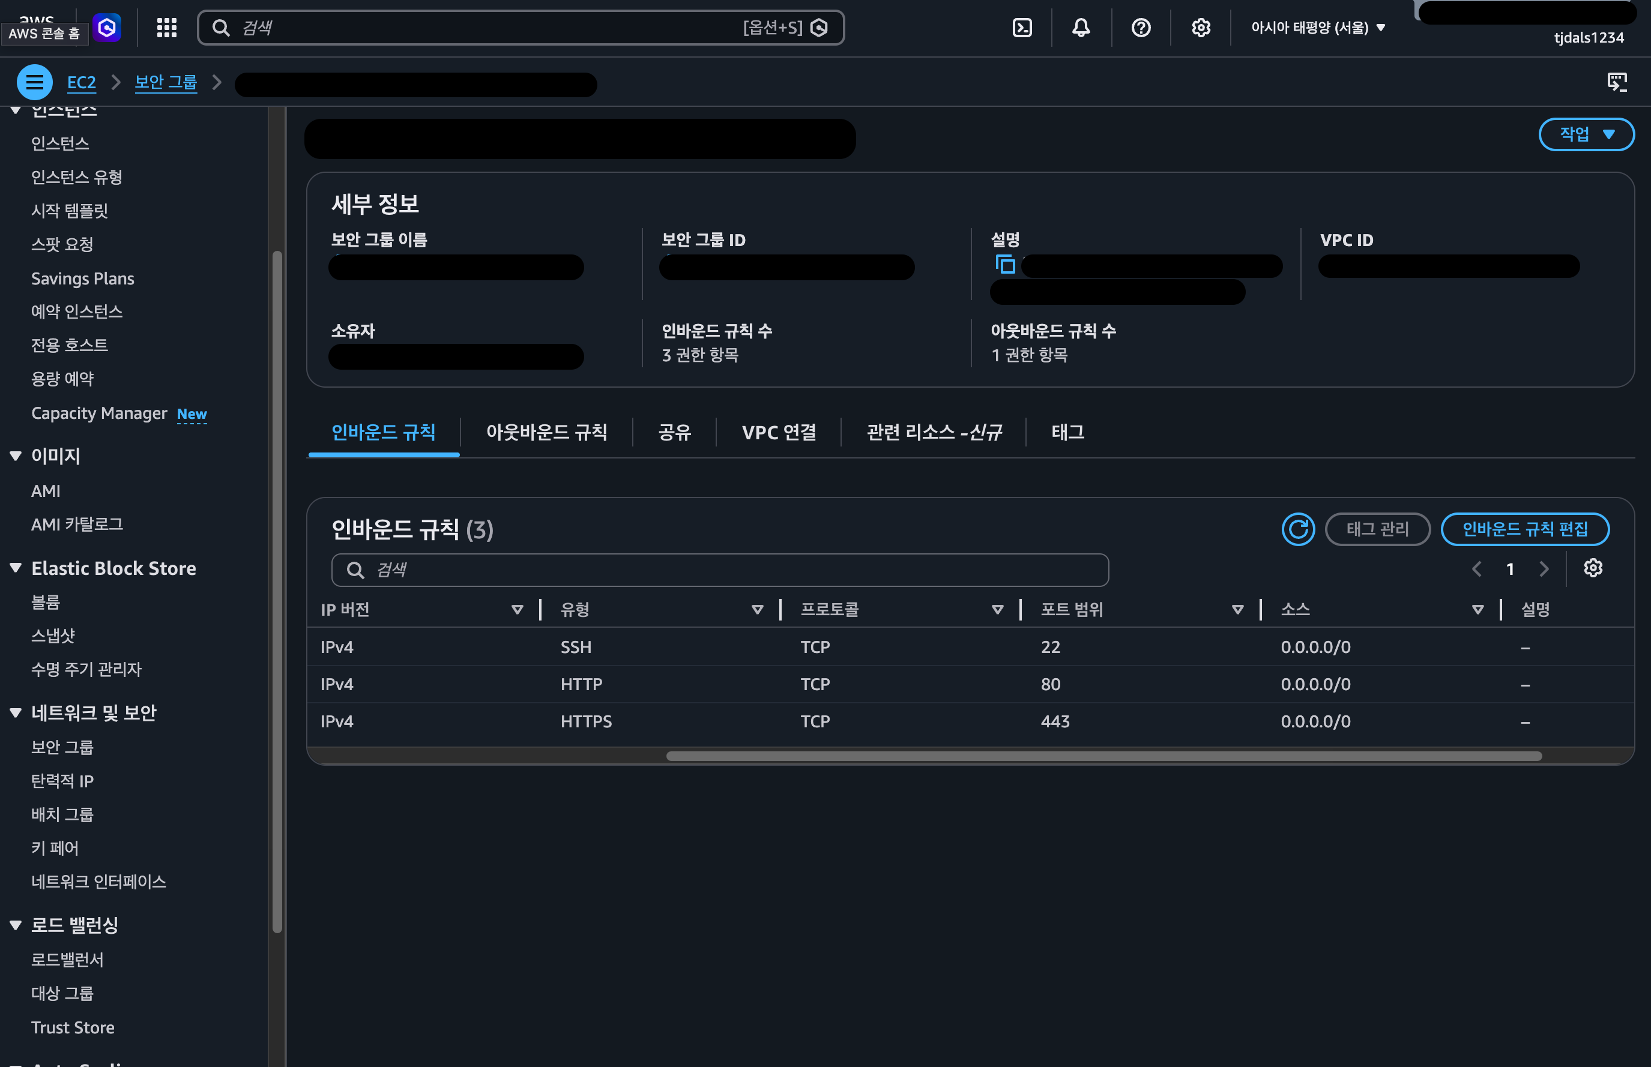Collapse the 네트워크 및 보안 section

[15, 712]
